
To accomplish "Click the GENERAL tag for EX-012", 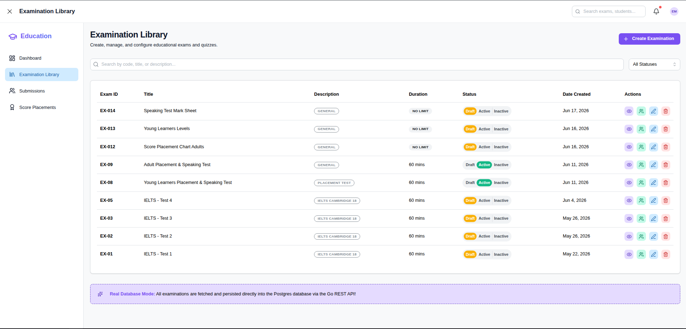I will (x=326, y=147).
